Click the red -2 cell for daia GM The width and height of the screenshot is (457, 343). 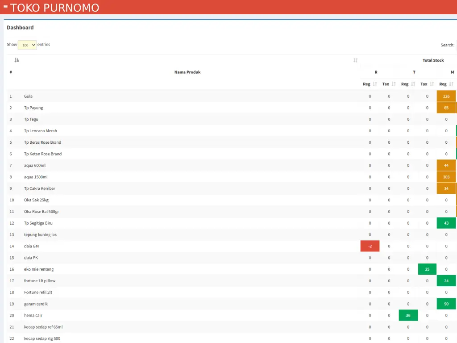pyautogui.click(x=370, y=246)
